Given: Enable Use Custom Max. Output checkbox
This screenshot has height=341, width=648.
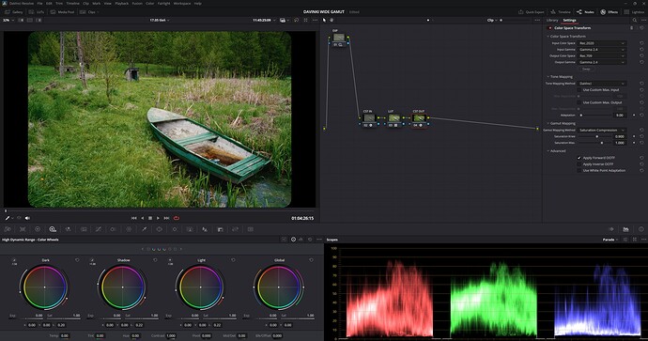Looking at the screenshot, I should click(579, 102).
